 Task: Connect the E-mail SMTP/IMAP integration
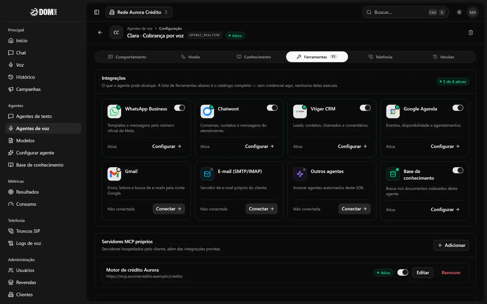[x=261, y=209]
